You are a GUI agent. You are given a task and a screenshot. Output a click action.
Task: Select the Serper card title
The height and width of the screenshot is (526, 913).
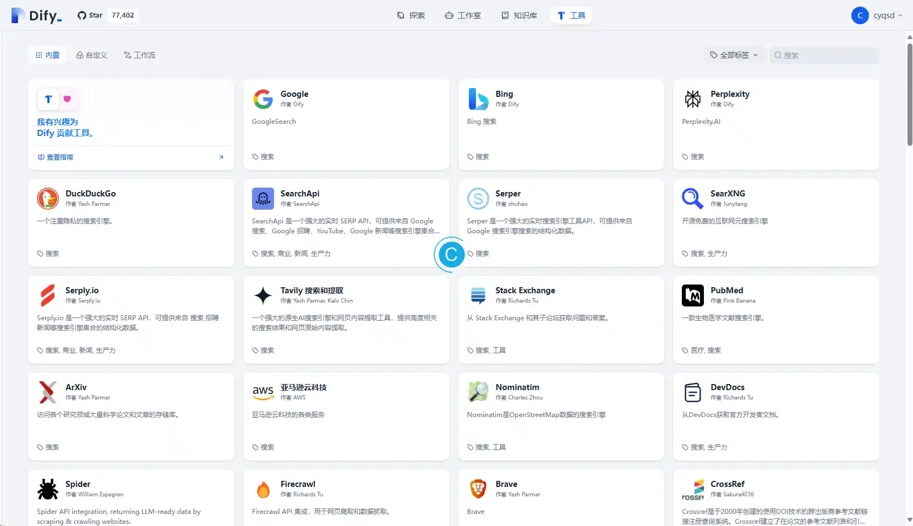508,194
